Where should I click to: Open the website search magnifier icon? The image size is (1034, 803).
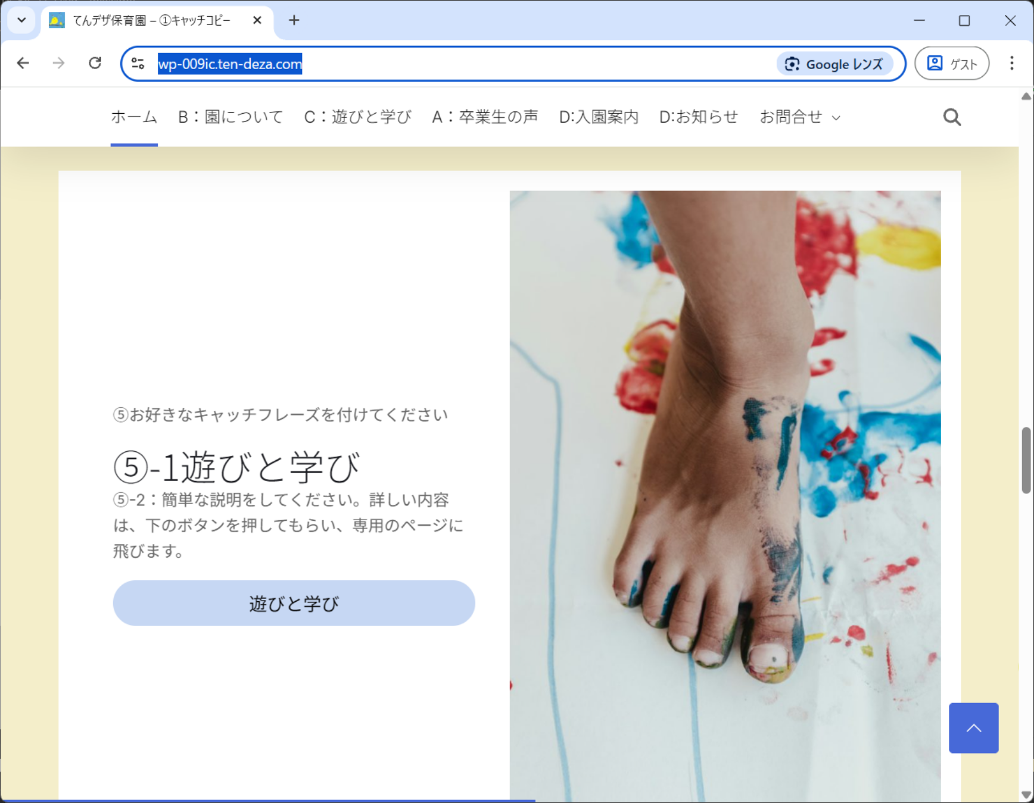(x=951, y=117)
